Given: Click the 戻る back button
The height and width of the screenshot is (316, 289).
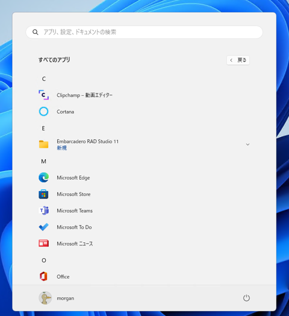Looking at the screenshot, I should point(238,60).
